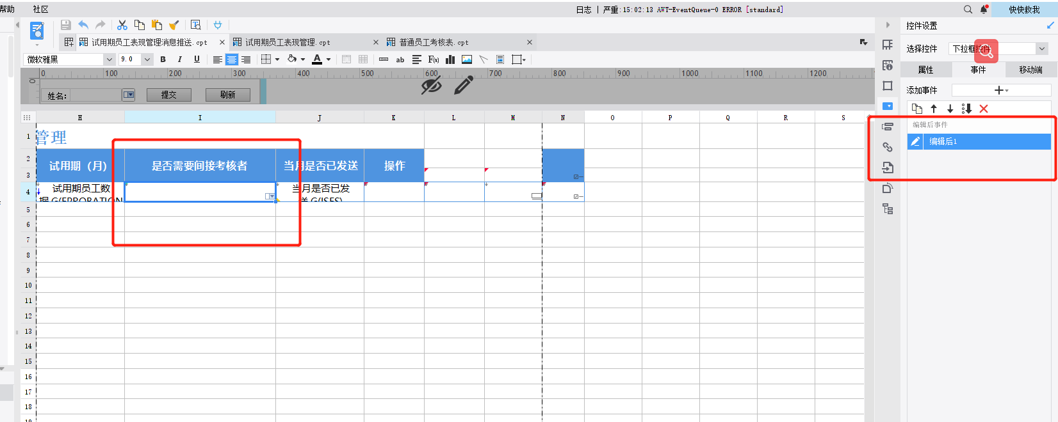This screenshot has height=422, width=1058.
Task: Toggle center alignment for cell text
Action: tap(232, 59)
